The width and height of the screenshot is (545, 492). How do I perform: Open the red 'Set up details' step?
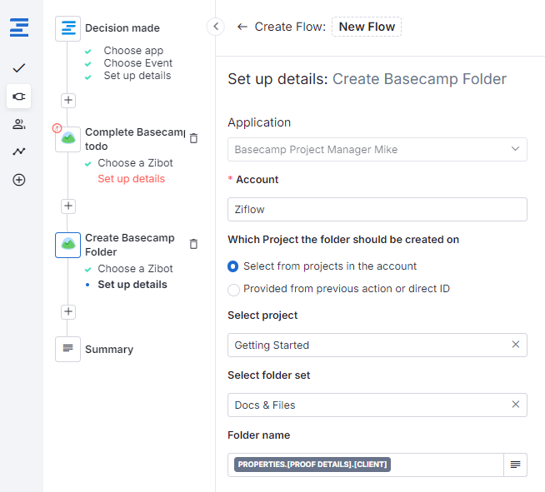(131, 179)
